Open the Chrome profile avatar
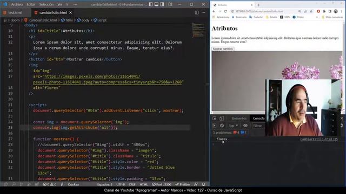Screen dimensions: 346x194 [336, 11]
